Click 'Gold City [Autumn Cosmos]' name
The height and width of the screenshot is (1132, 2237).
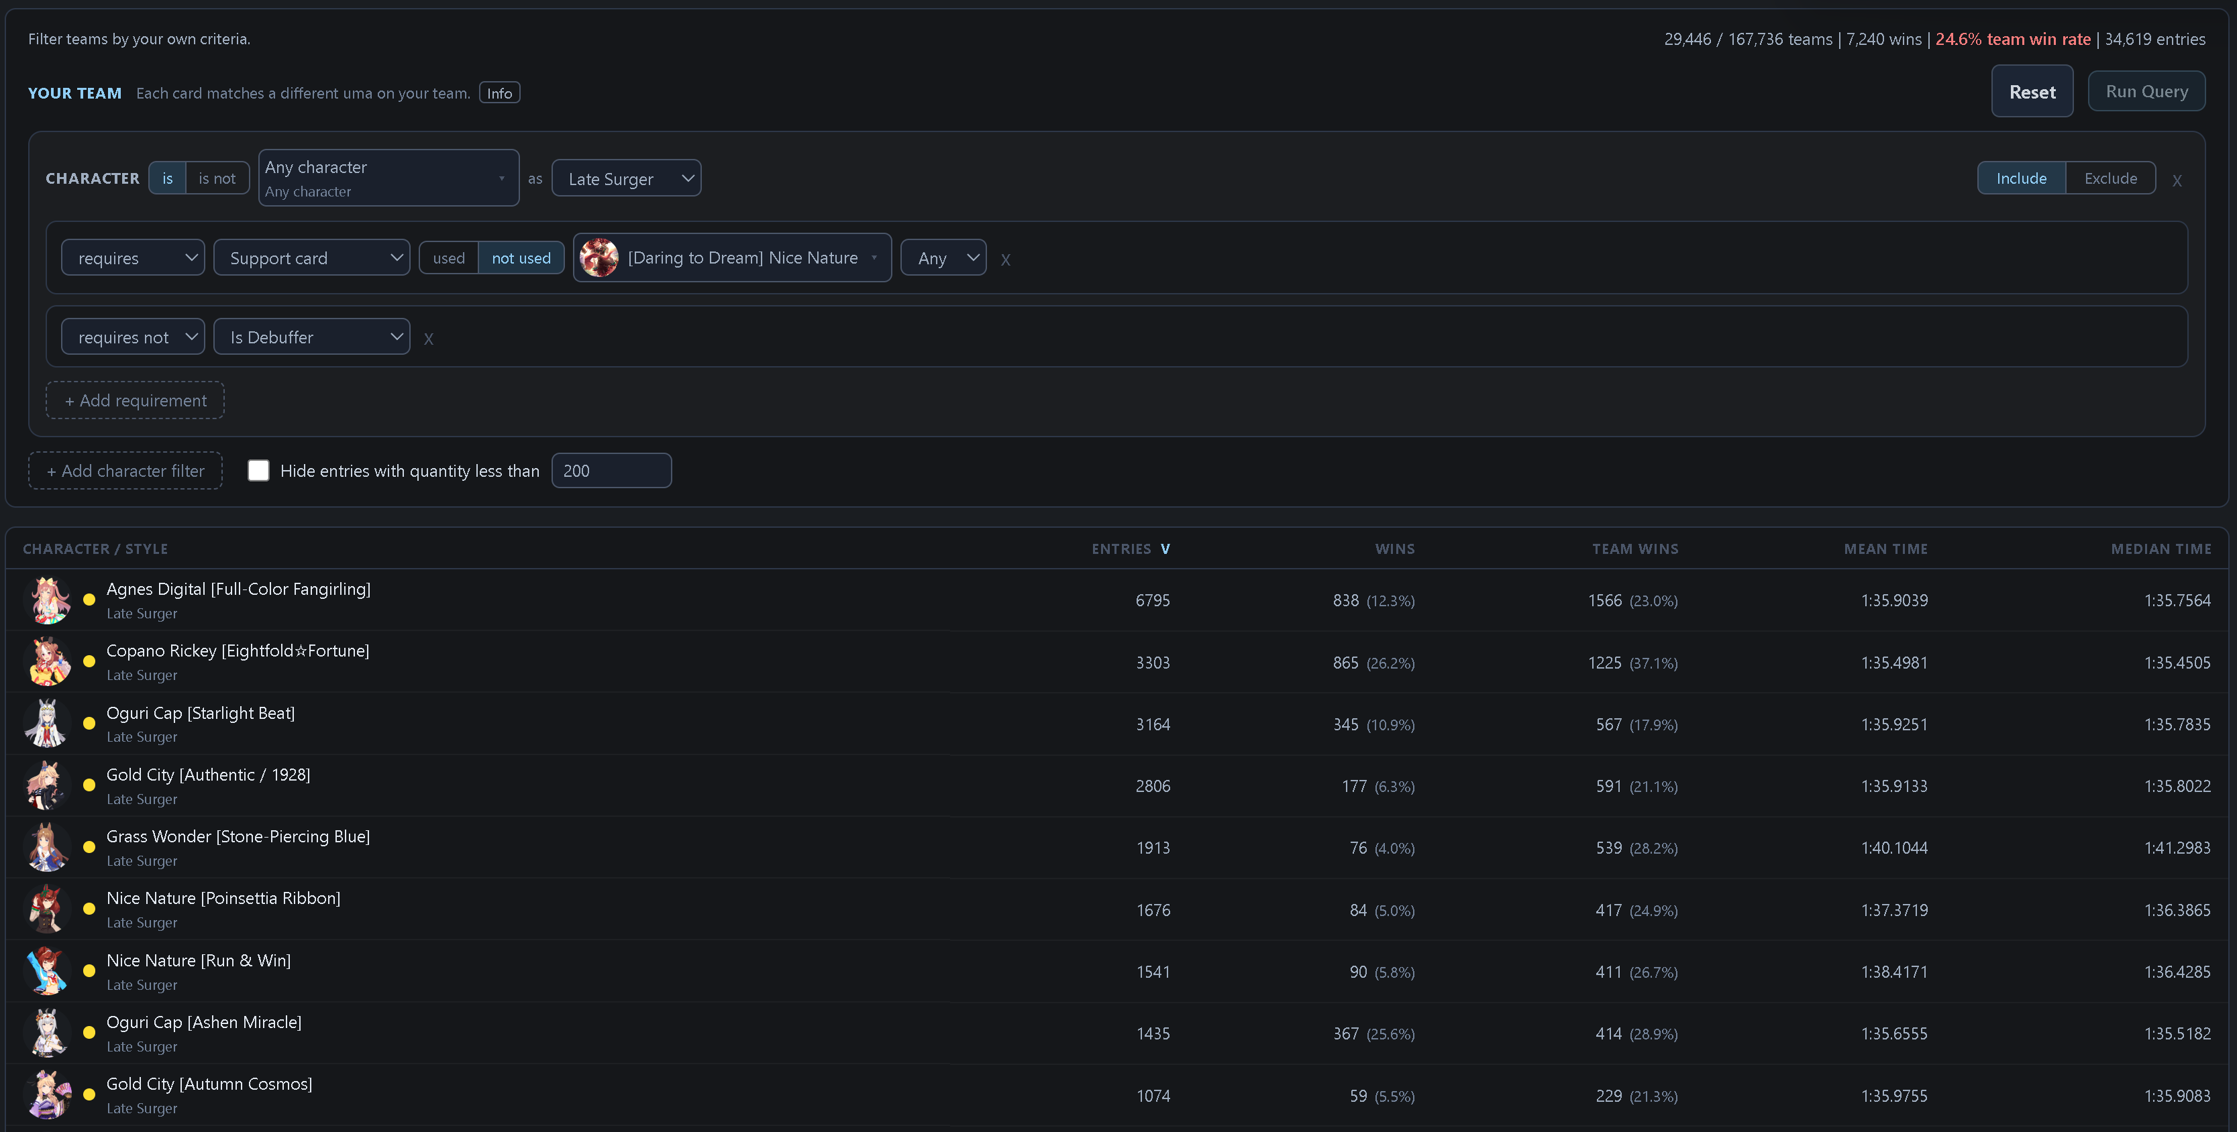tap(209, 1084)
